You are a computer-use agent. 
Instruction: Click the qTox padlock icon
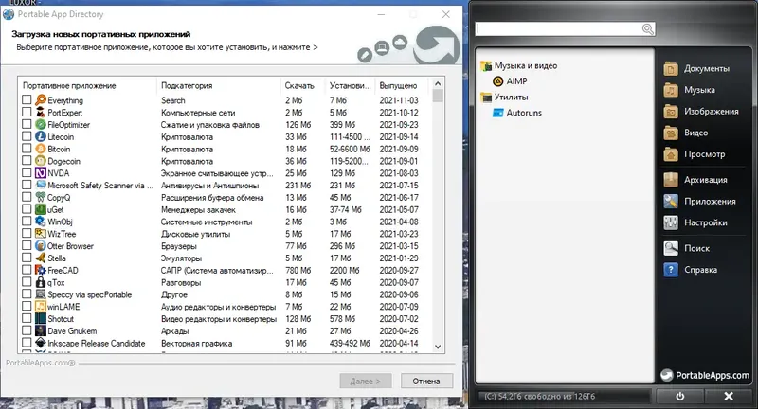point(41,282)
